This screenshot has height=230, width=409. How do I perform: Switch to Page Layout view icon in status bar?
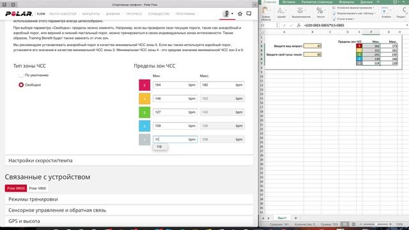point(353,224)
